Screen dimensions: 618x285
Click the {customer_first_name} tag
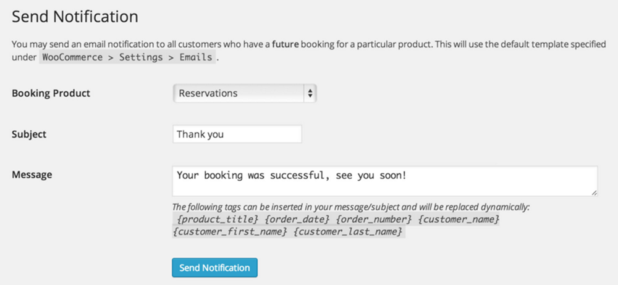(230, 231)
